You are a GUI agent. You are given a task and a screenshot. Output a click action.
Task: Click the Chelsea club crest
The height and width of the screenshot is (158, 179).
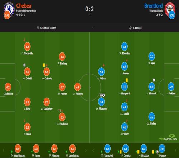(x=9, y=10)
